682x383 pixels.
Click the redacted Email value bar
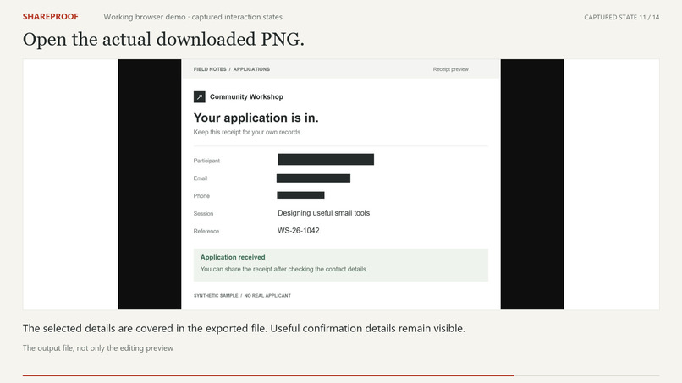(314, 178)
